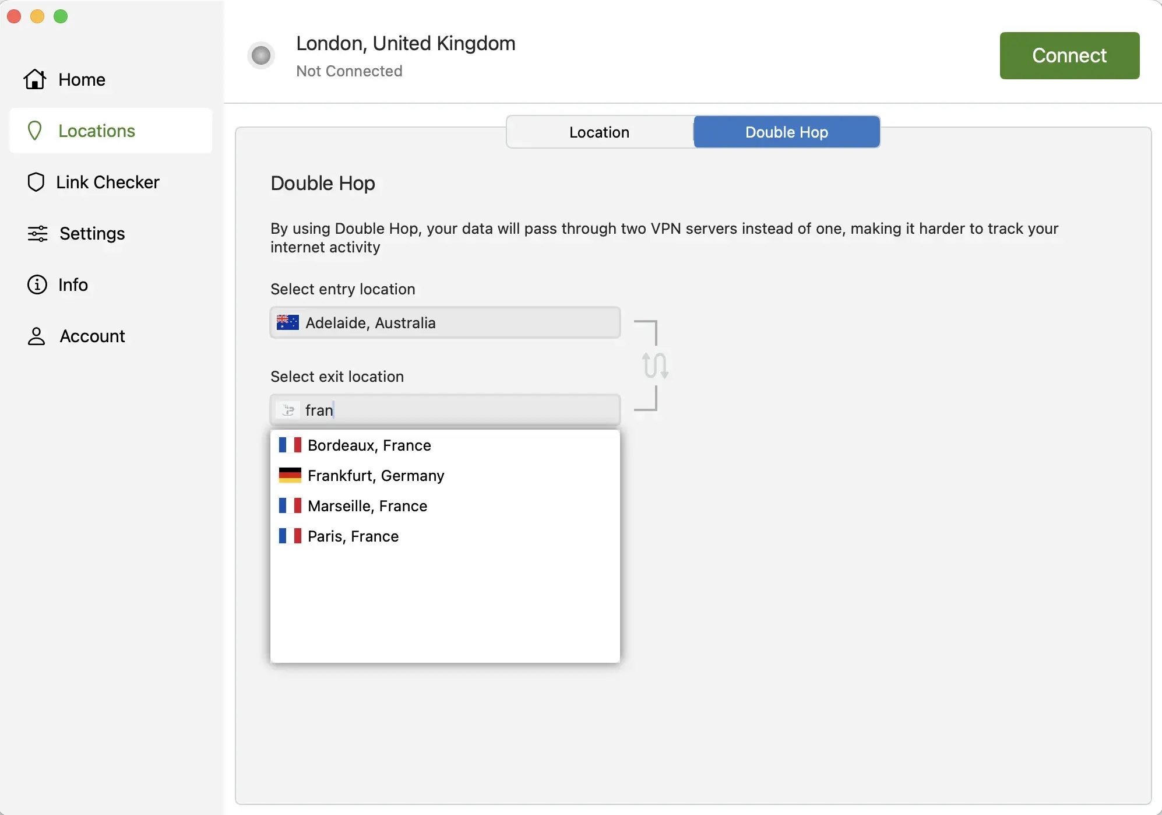Click the green Connect button
The width and height of the screenshot is (1162, 815).
tap(1069, 55)
